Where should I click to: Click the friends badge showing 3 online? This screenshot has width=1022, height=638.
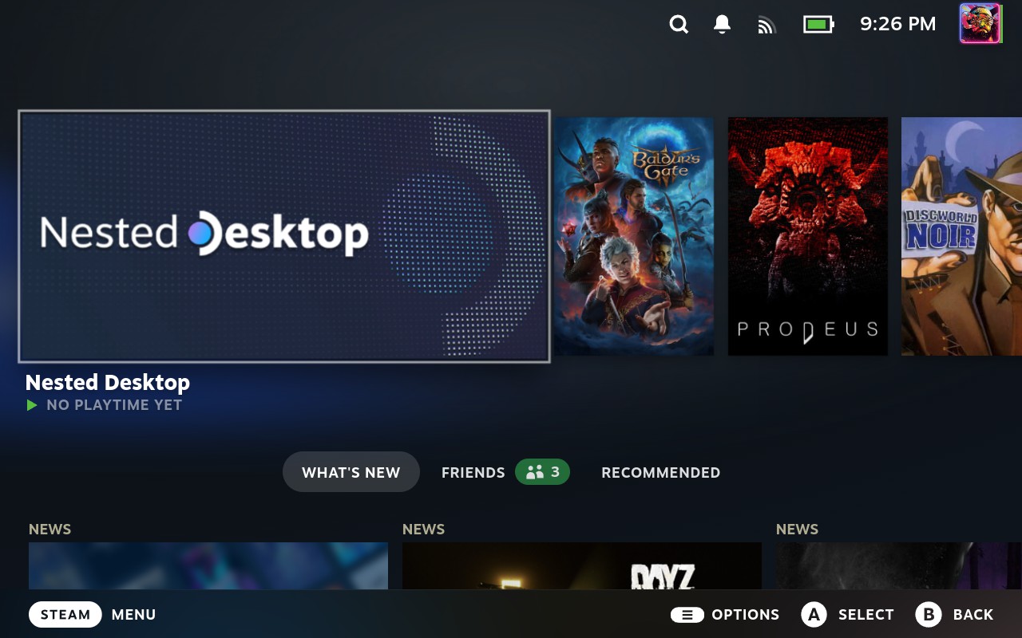(x=542, y=471)
